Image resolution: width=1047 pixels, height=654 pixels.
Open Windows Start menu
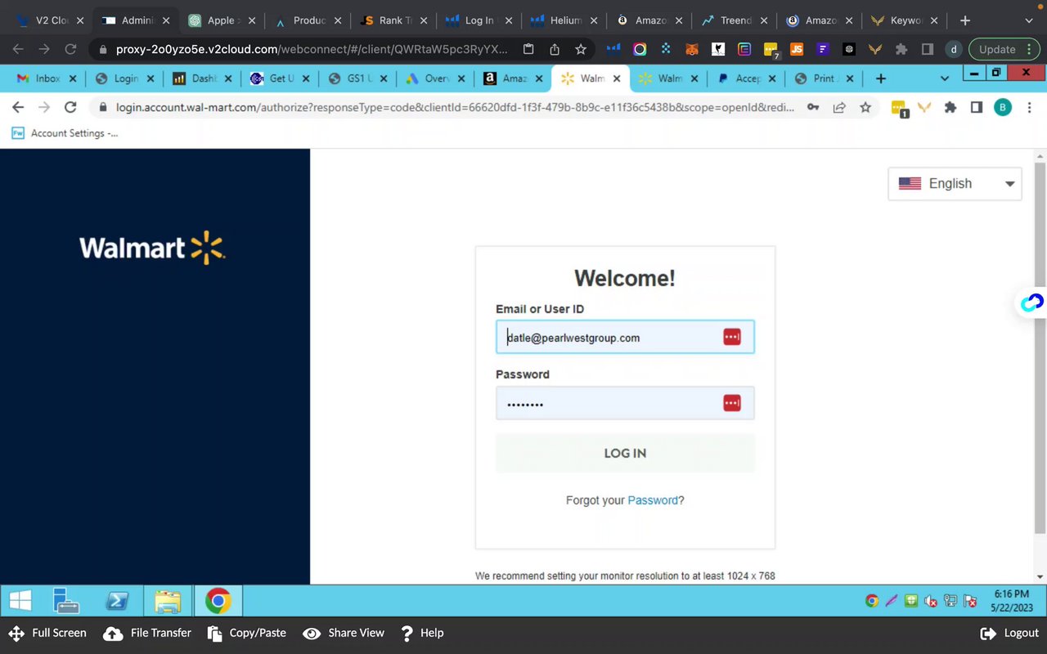tap(20, 601)
